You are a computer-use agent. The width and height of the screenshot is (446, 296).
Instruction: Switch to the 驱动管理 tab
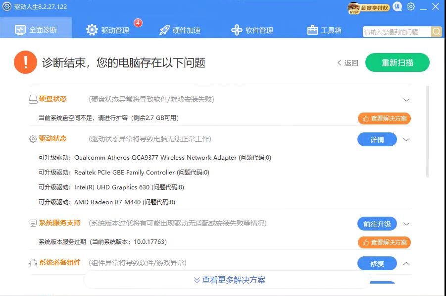pos(108,30)
